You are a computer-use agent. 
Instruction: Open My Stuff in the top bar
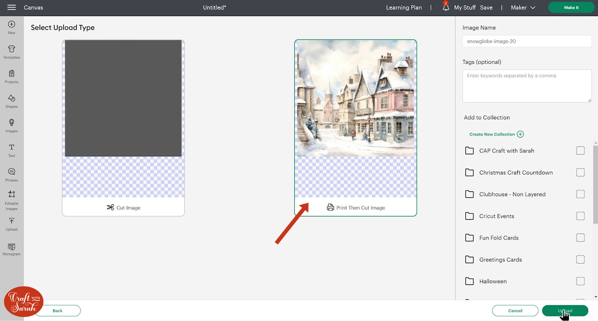[x=464, y=8]
